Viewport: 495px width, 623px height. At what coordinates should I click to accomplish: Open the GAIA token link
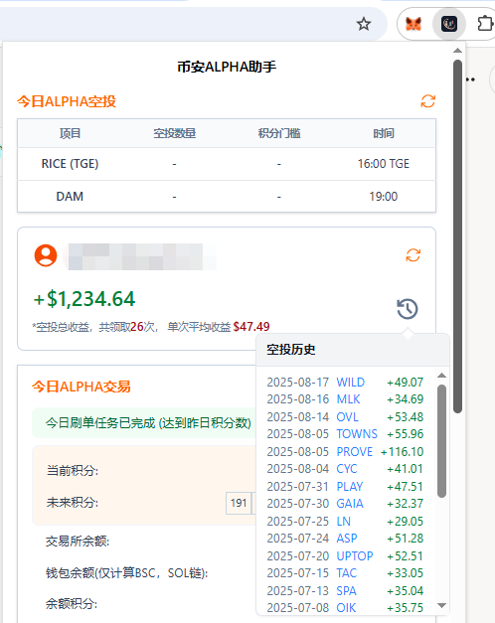[350, 504]
